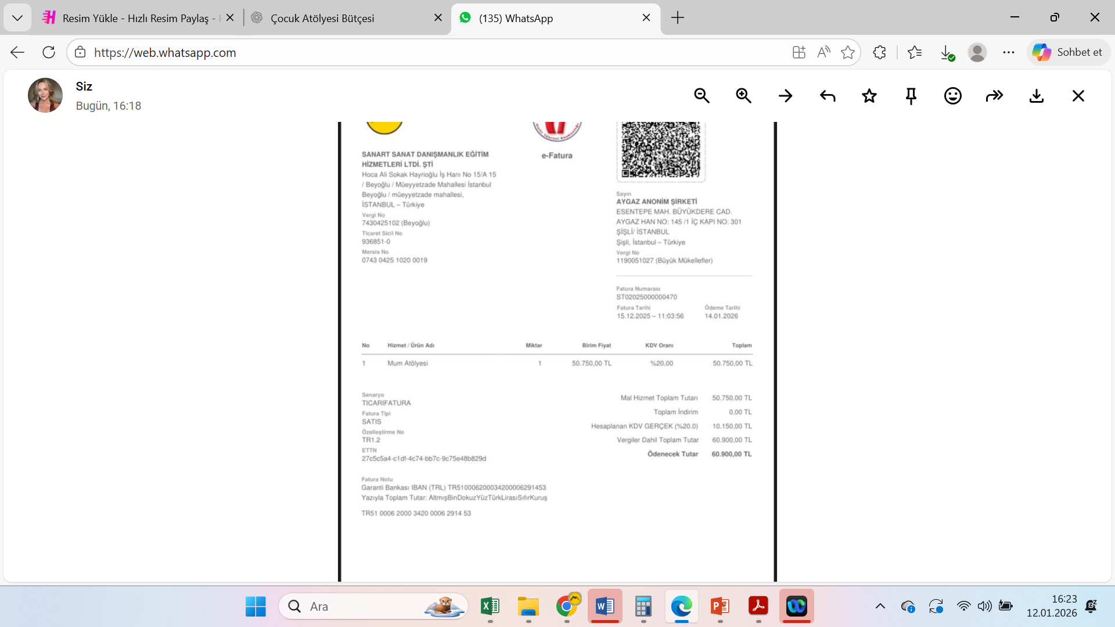Switch to Word on the taskbar
The height and width of the screenshot is (627, 1115).
[605, 606]
